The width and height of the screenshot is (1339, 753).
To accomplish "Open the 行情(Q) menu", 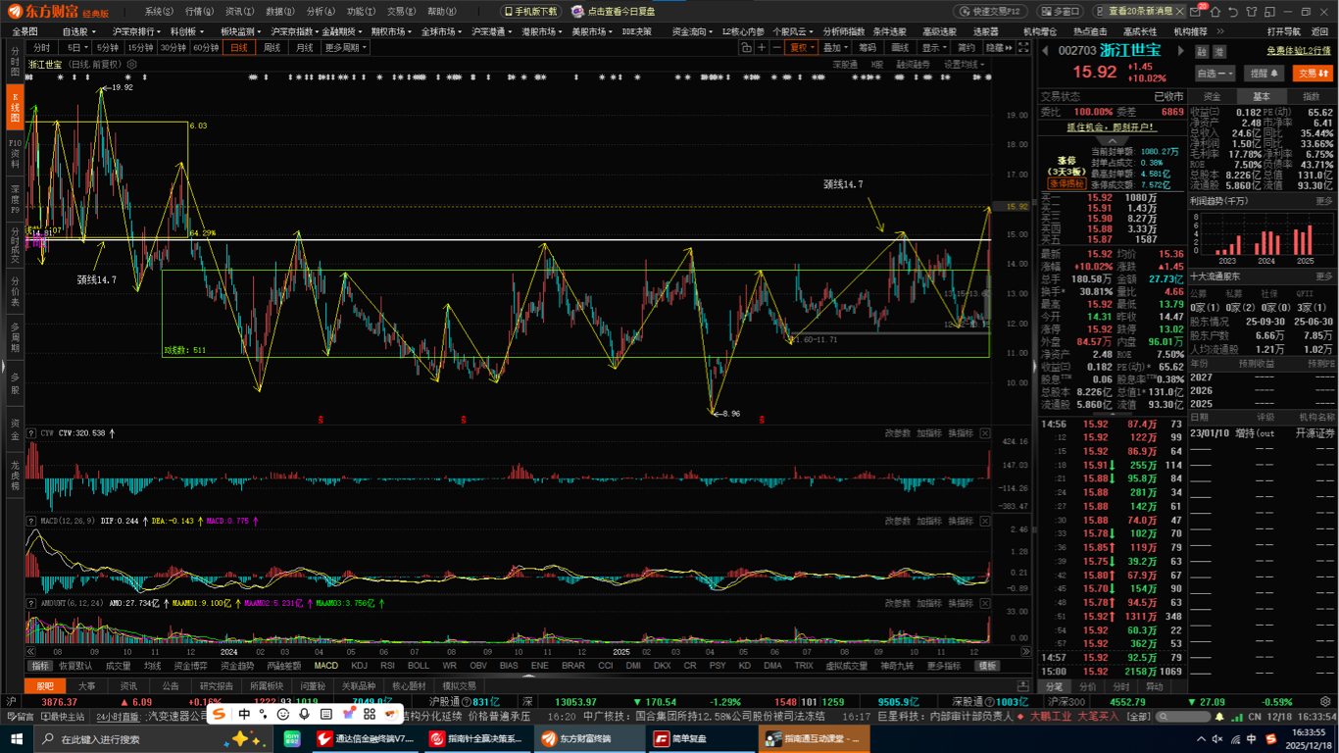I will point(199,11).
